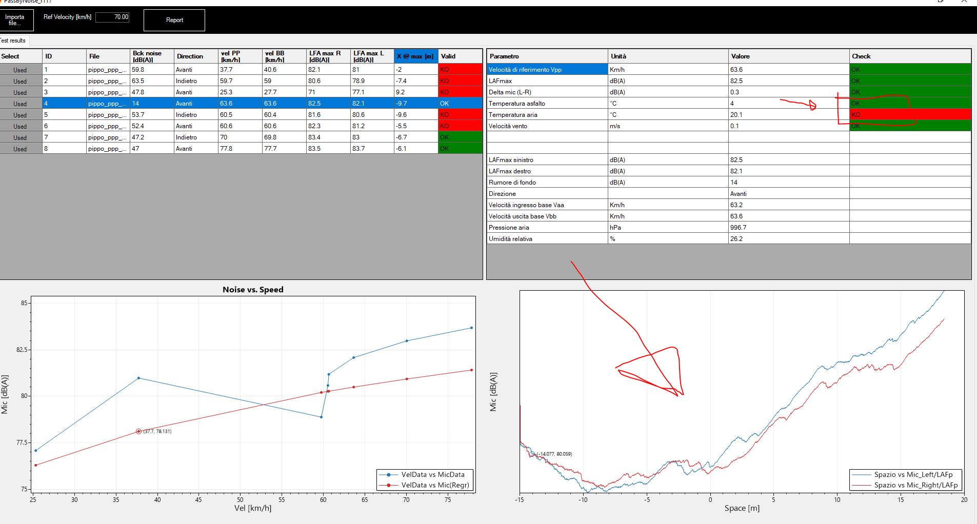The width and height of the screenshot is (977, 524).
Task: Select the Velocità di riferimento Vpp row
Action: (x=546, y=70)
